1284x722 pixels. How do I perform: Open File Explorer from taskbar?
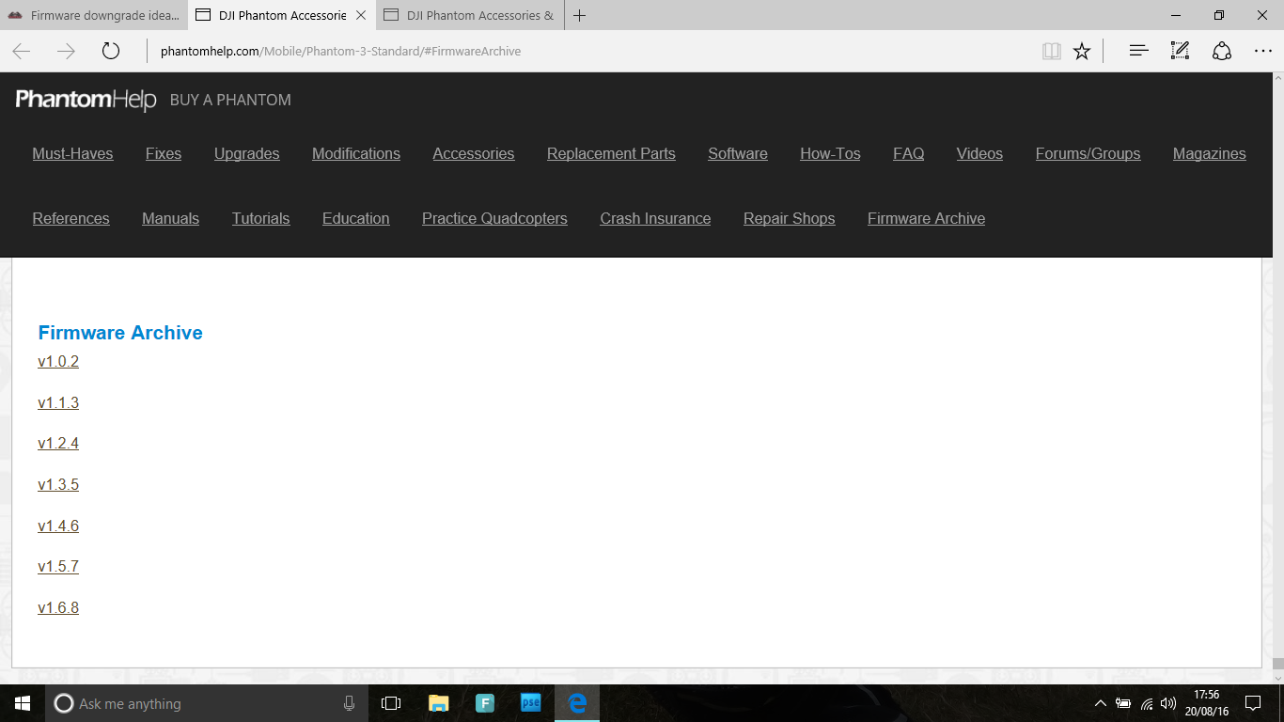pos(438,703)
